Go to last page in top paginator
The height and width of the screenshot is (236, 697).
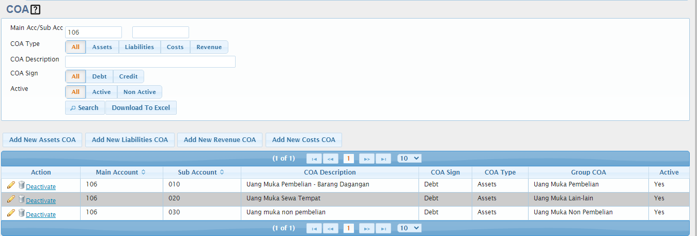383,159
